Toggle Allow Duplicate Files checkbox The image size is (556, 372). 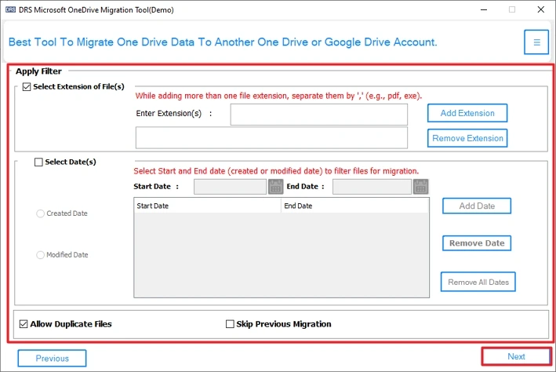point(24,324)
